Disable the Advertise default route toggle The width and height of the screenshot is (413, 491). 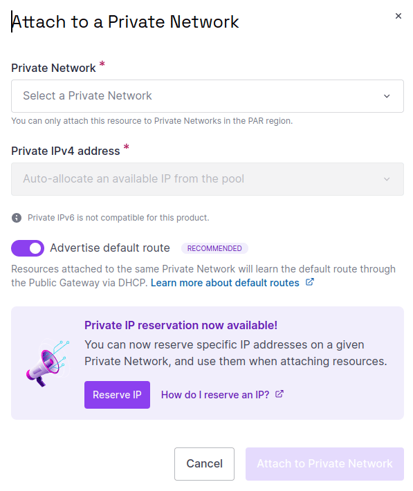coord(28,248)
